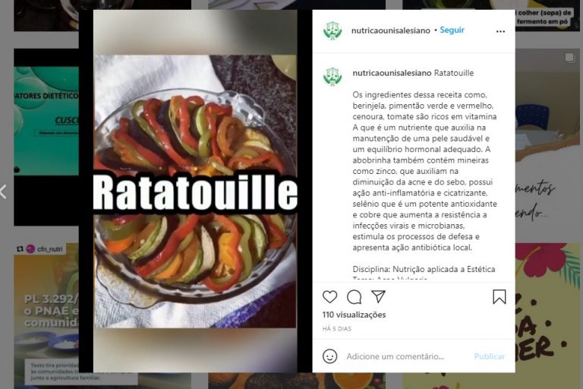Viewport: 583px width, 389px height.
Task: Click the profile avatar beside the caption
Action: 332,76
